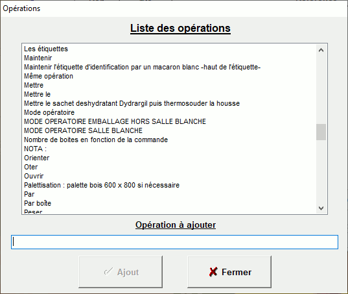Click the Ajout button
Image resolution: width=348 pixels, height=294 pixels.
pos(121,272)
